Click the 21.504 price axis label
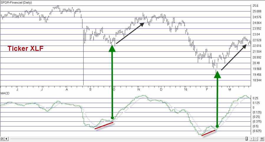 (257, 51)
